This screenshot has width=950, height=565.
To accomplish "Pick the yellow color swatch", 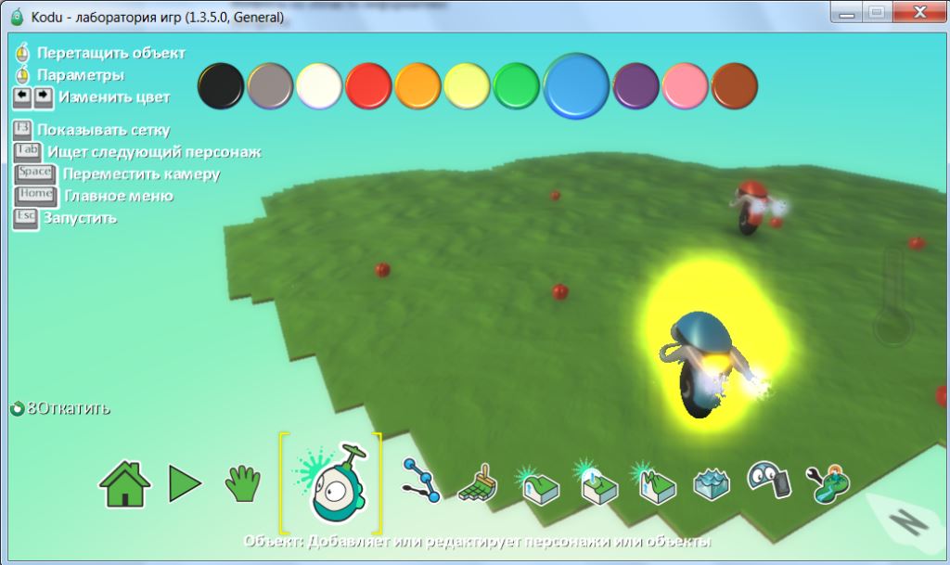I will point(467,86).
